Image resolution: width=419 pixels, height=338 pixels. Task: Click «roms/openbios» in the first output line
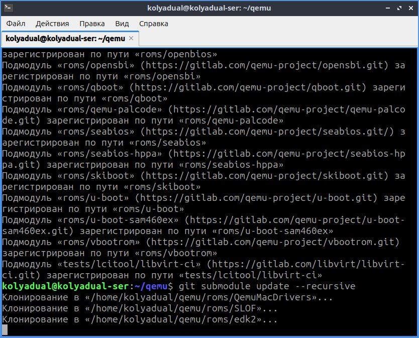point(176,54)
